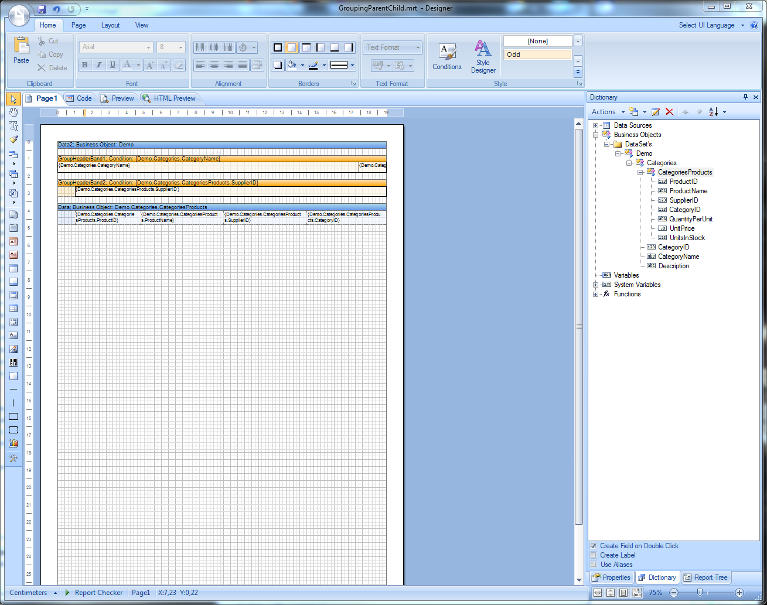The width and height of the screenshot is (767, 605).
Task: Select the Odd style in style gallery
Action: click(x=537, y=54)
